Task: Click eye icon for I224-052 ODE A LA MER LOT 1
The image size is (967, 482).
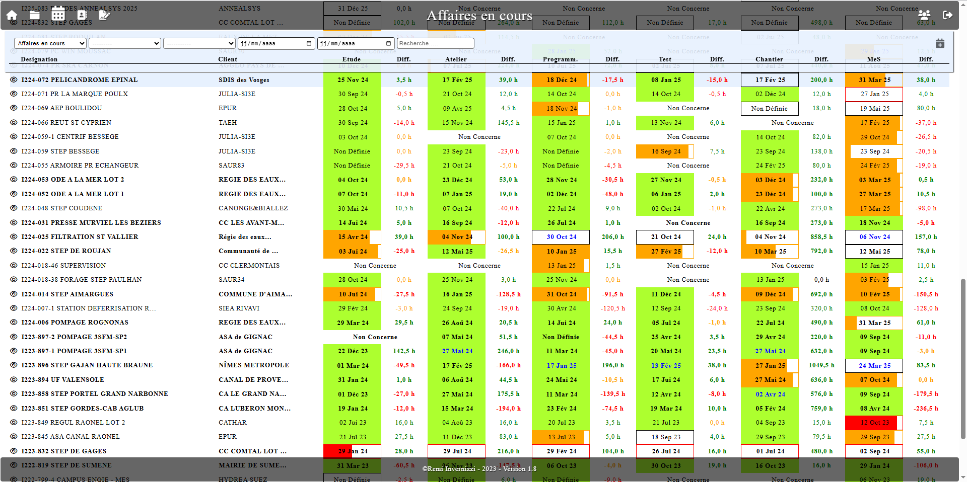Action: click(14, 194)
